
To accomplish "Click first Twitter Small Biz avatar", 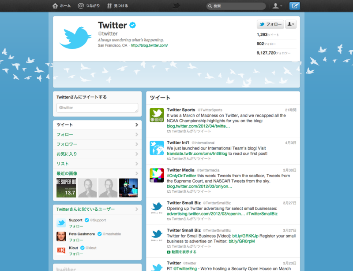I will click(157, 208).
